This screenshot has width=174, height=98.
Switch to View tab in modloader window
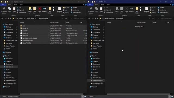pos(109,5)
